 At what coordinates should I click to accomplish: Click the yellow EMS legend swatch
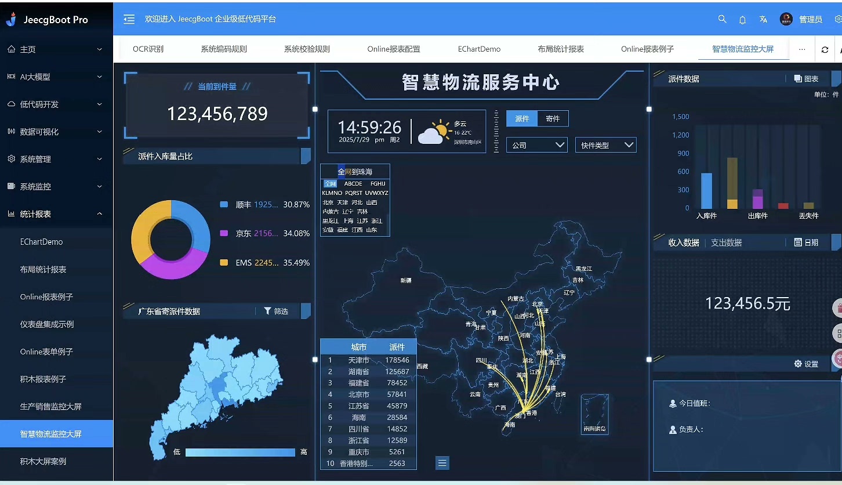(224, 263)
